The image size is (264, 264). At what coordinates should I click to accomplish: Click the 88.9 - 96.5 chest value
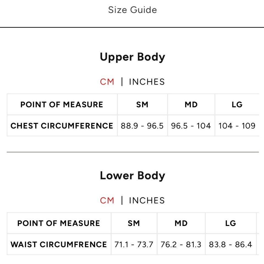[x=142, y=126]
